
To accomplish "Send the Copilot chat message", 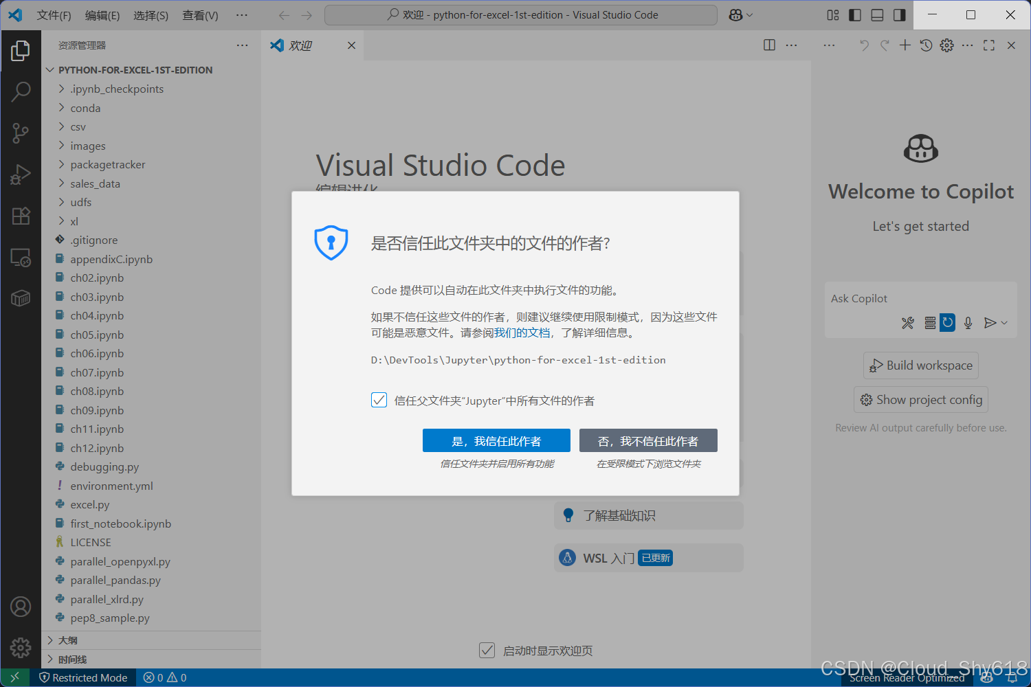I will (x=990, y=322).
